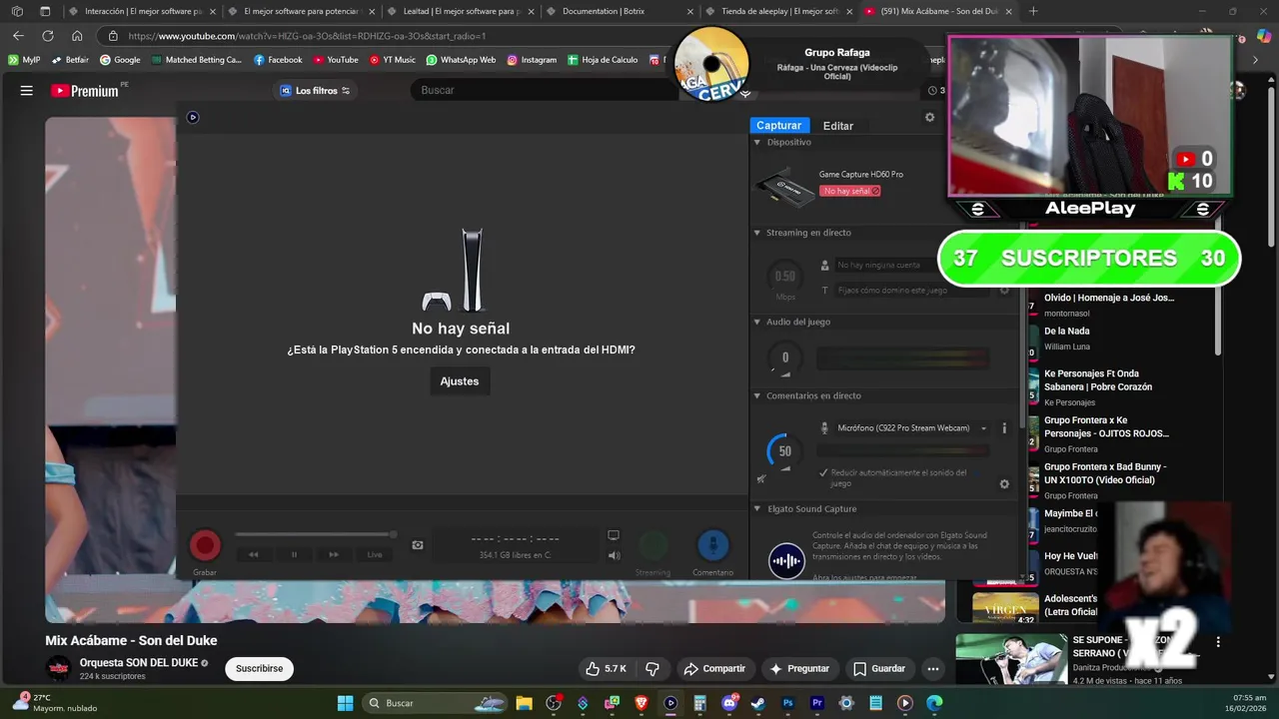1279x719 pixels.
Task: Like the video with 5.7 K thumbs up
Action: coord(607,668)
